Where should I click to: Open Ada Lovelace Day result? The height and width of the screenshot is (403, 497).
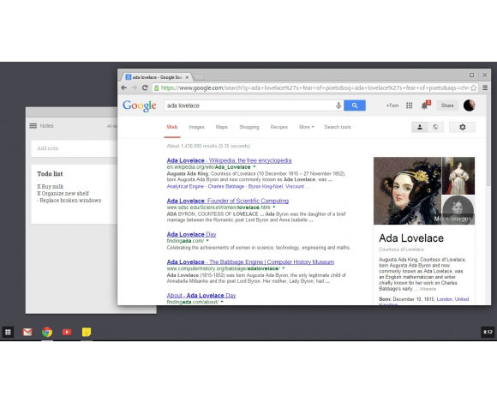tap(191, 234)
